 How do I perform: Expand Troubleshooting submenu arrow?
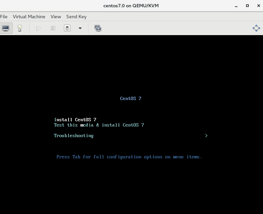click(206, 136)
